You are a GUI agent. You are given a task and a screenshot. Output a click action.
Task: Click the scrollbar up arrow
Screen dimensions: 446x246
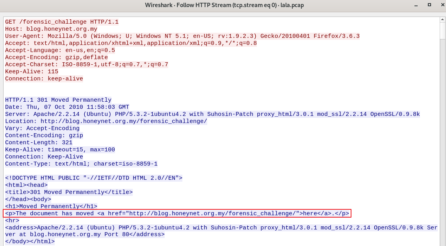(443, 19)
